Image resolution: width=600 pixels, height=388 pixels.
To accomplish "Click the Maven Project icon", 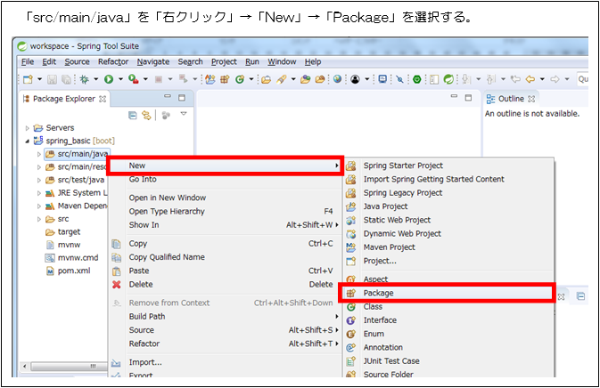I will [351, 247].
